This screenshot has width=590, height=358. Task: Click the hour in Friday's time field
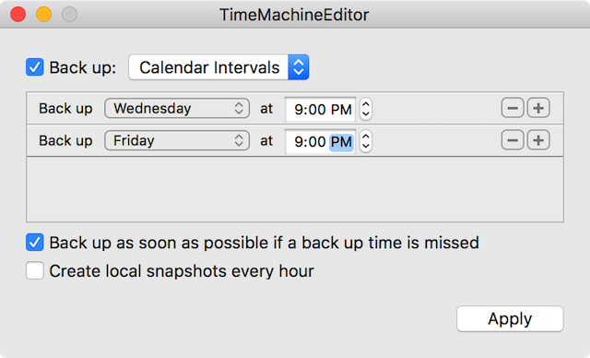(x=298, y=142)
